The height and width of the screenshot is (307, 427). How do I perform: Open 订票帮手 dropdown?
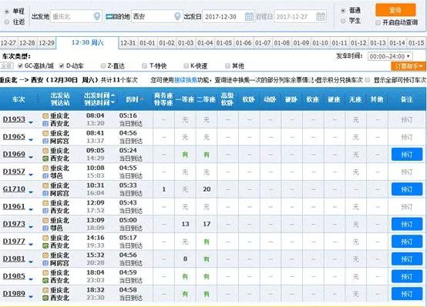point(409,66)
